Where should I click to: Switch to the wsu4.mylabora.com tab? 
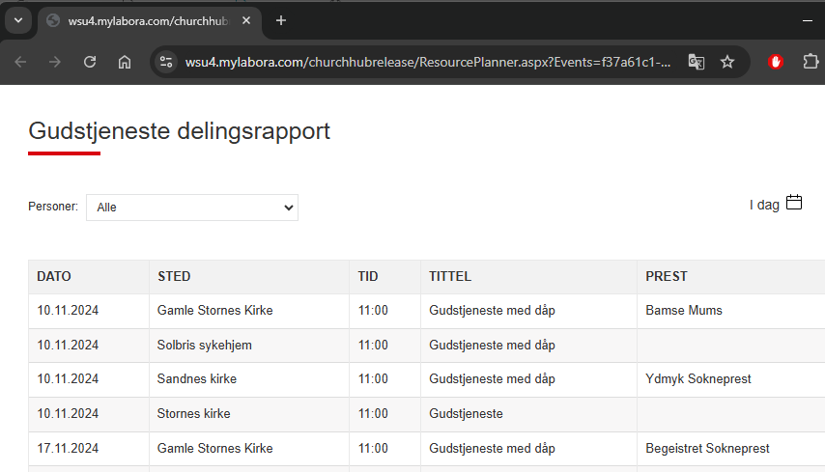coord(145,20)
